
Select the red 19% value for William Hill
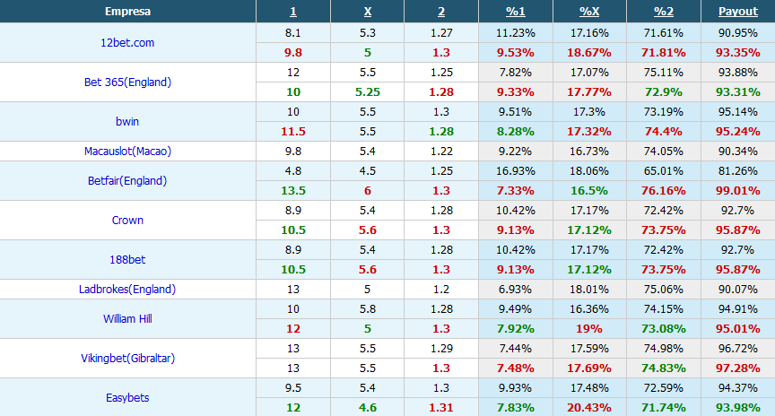click(589, 329)
